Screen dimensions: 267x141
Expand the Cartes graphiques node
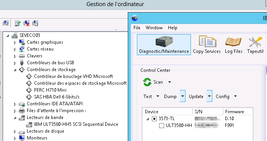click(15, 43)
